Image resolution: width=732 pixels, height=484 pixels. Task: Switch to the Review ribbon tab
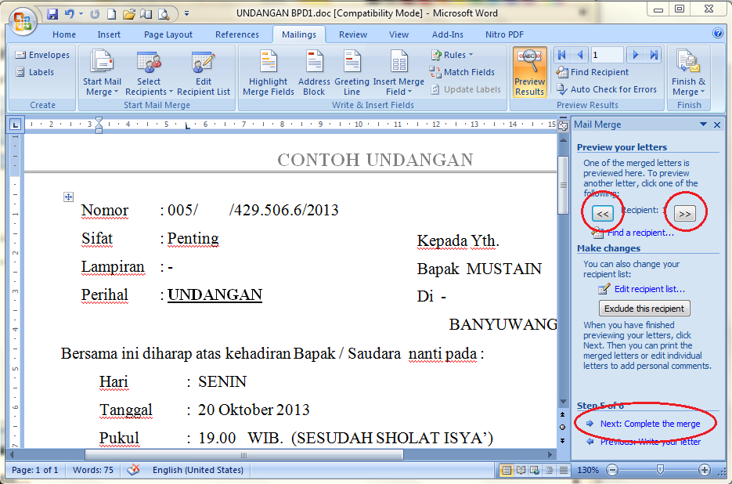coord(352,34)
